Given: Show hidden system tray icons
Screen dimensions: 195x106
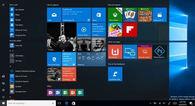Looking at the screenshot, I should pyautogui.click(x=150, y=103).
